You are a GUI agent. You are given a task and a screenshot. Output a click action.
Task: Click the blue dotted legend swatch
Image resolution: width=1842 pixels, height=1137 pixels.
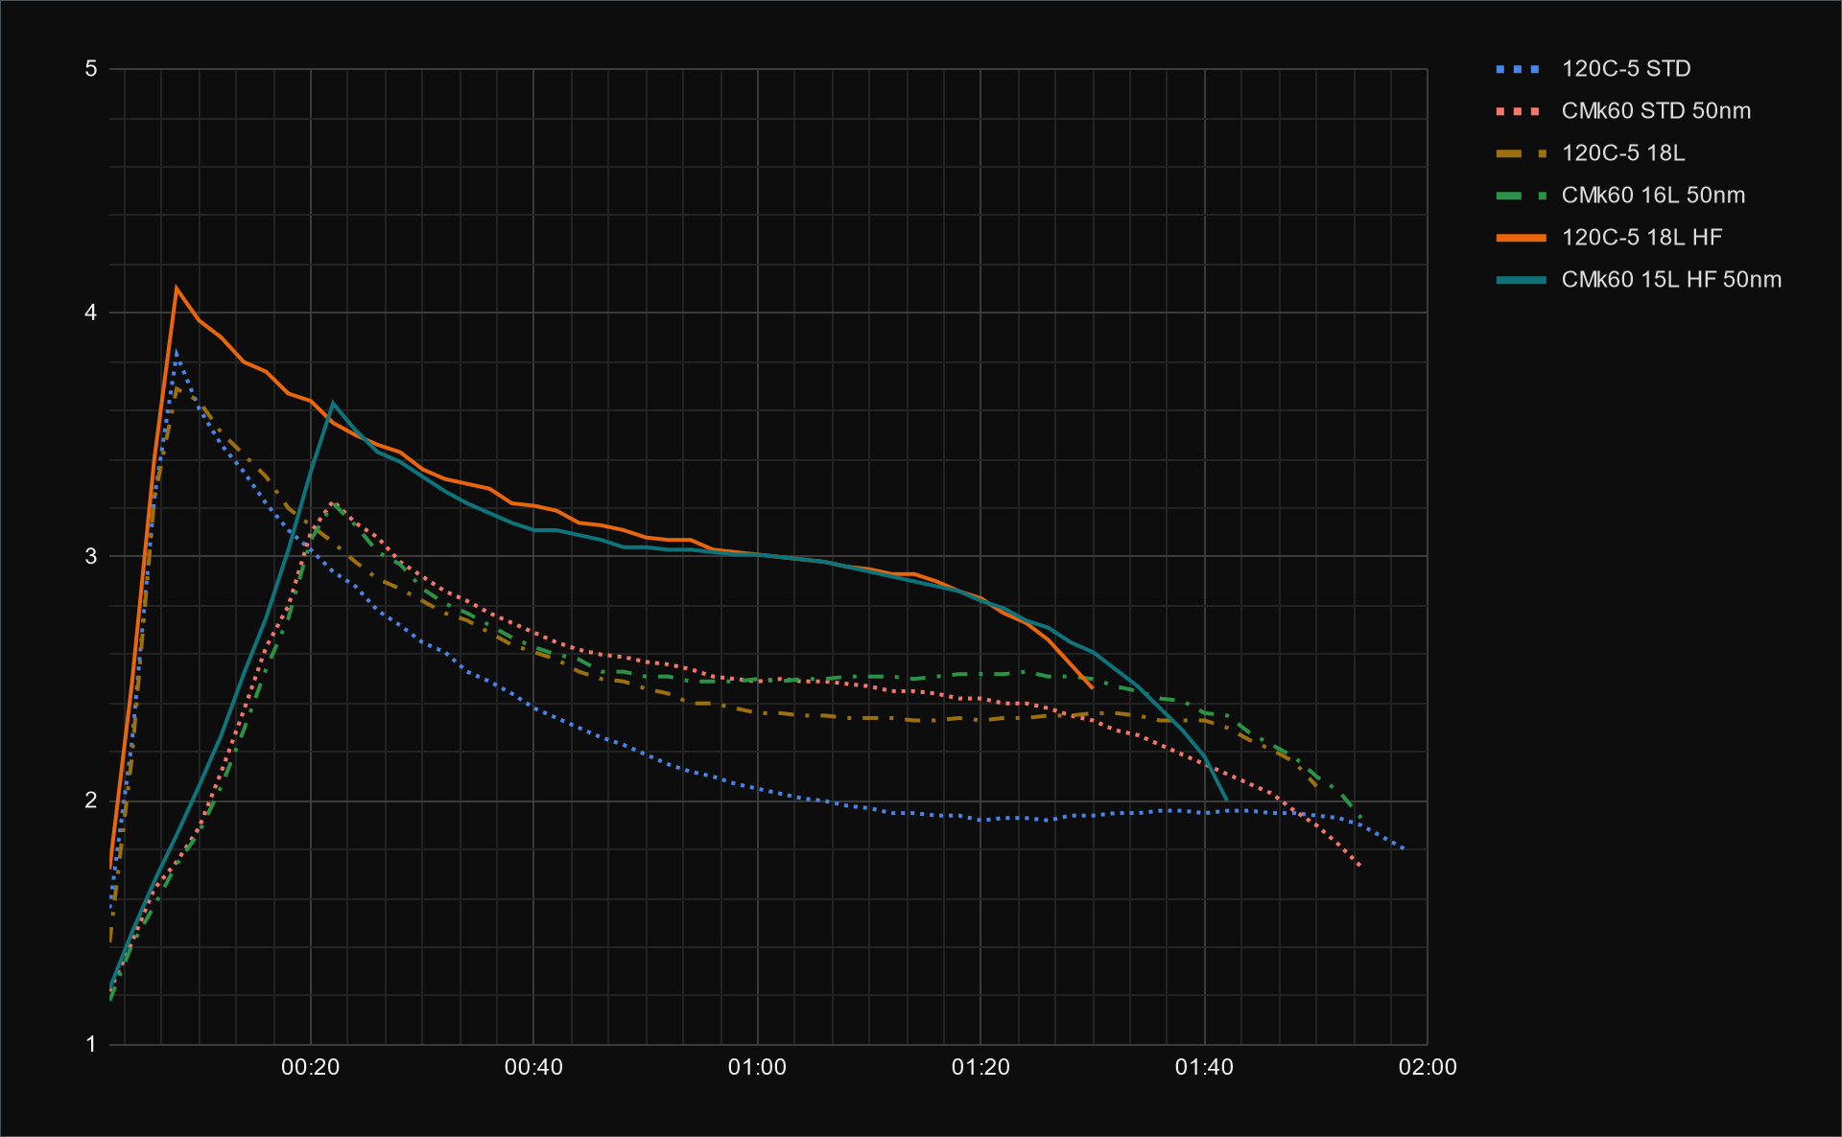(1520, 69)
